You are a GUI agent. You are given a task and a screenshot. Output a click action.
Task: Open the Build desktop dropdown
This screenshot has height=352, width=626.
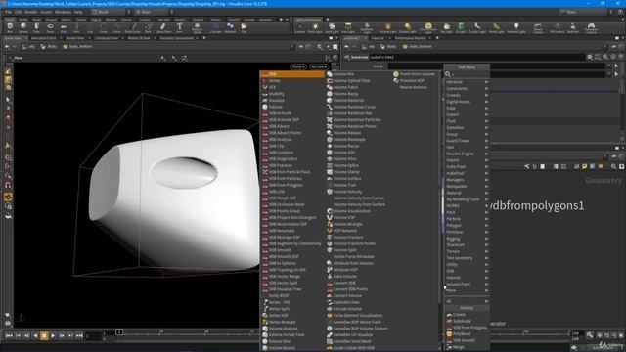[x=109, y=12]
